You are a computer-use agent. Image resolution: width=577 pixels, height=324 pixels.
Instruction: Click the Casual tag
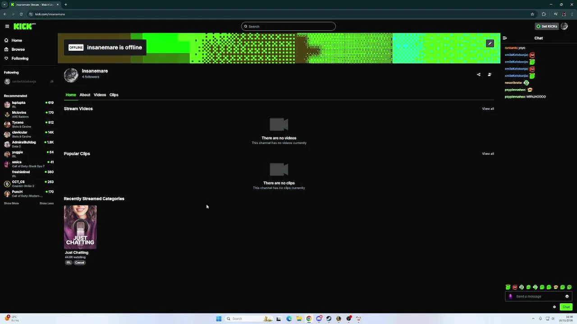(x=79, y=263)
